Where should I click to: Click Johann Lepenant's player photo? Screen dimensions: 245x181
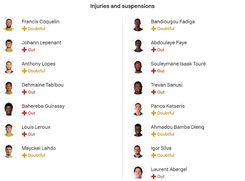9,46
